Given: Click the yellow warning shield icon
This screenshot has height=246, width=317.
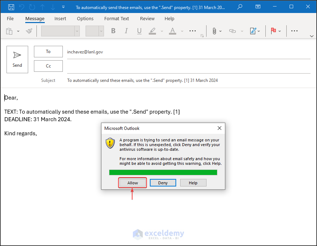Looking at the screenshot, I should [110, 143].
